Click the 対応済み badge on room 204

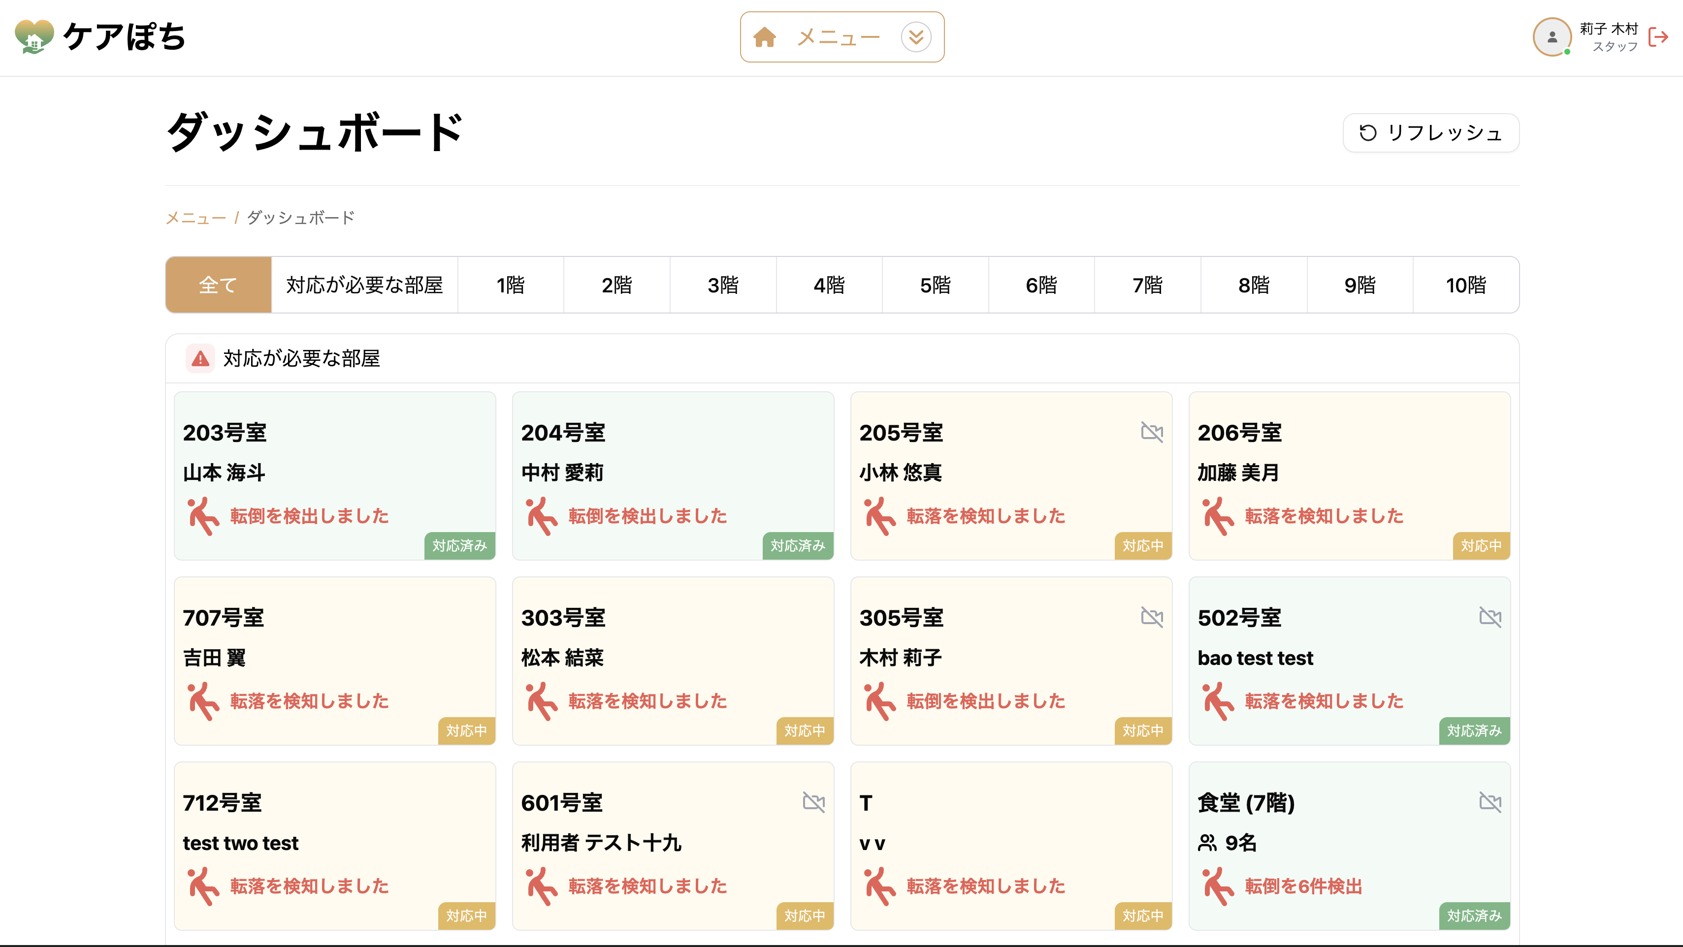click(798, 545)
